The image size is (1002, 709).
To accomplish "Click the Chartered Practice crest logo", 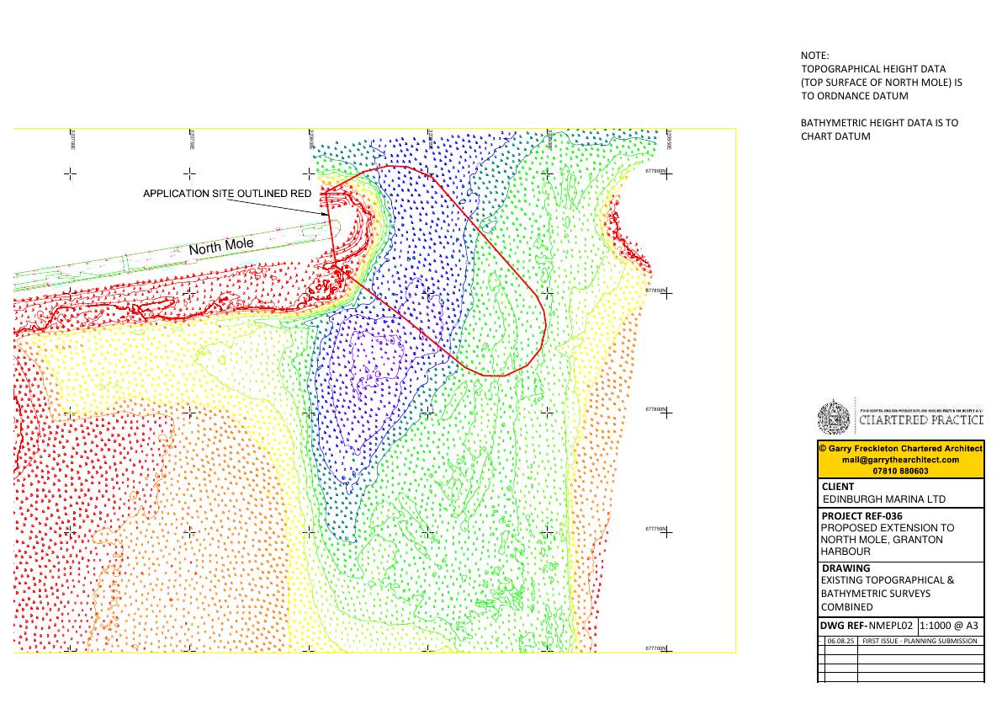I will 835,418.
